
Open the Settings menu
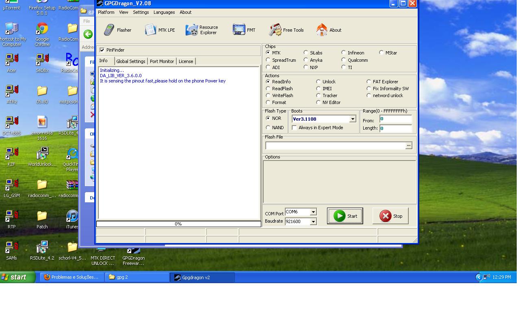[x=141, y=12]
